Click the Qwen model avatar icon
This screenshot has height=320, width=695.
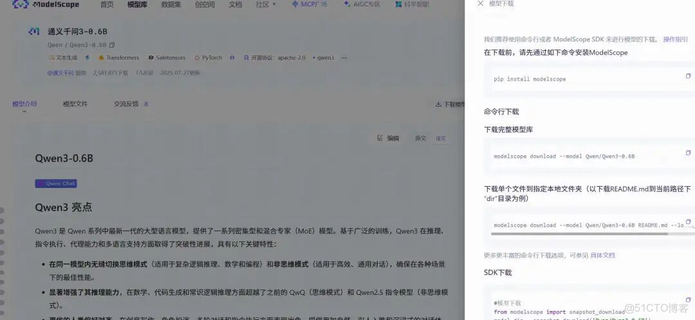34,32
